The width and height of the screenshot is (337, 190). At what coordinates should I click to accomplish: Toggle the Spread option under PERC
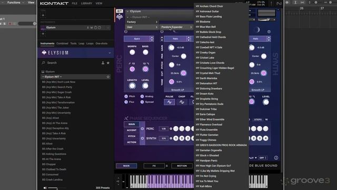142,102
